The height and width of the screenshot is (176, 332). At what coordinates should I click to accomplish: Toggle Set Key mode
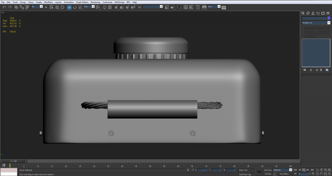coord(268,174)
